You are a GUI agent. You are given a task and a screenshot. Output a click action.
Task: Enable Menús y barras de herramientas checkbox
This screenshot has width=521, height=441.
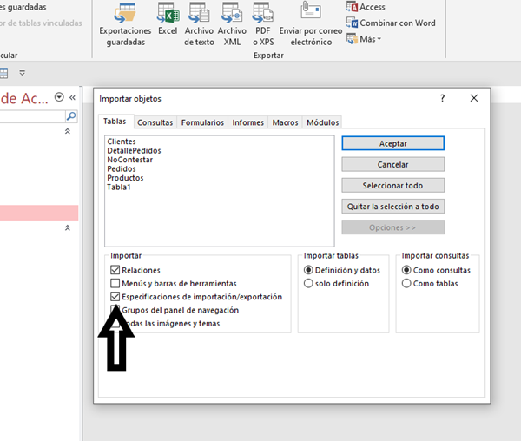point(115,284)
